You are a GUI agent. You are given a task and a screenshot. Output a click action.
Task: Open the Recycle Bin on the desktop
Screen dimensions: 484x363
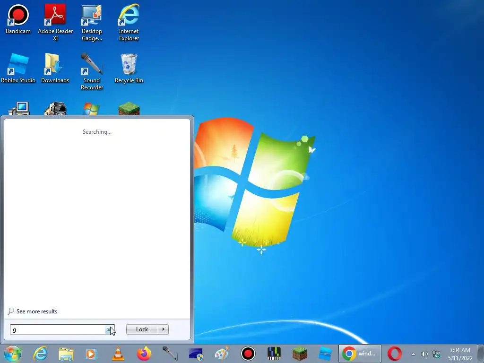[129, 68]
